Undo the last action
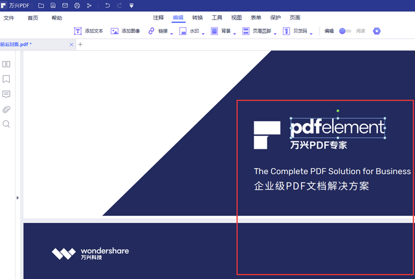 click(x=107, y=6)
